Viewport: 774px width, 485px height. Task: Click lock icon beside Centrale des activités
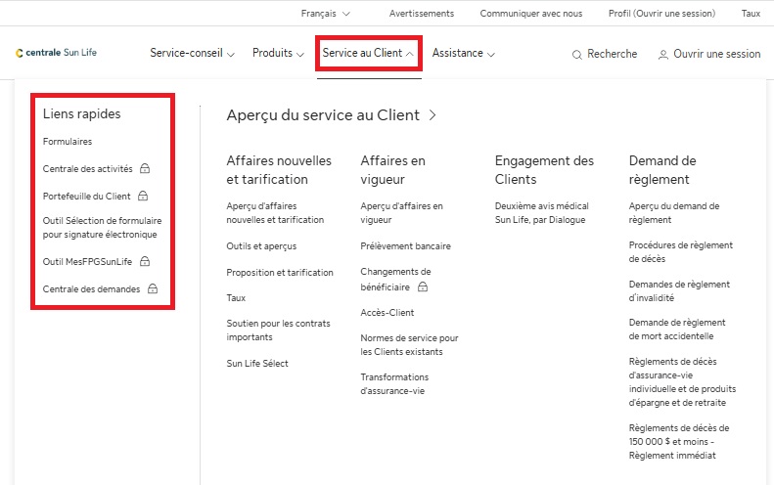tap(145, 169)
